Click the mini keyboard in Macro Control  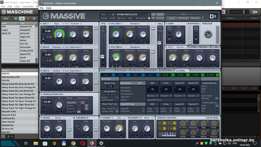point(169,134)
